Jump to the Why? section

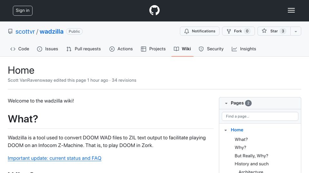240,147
